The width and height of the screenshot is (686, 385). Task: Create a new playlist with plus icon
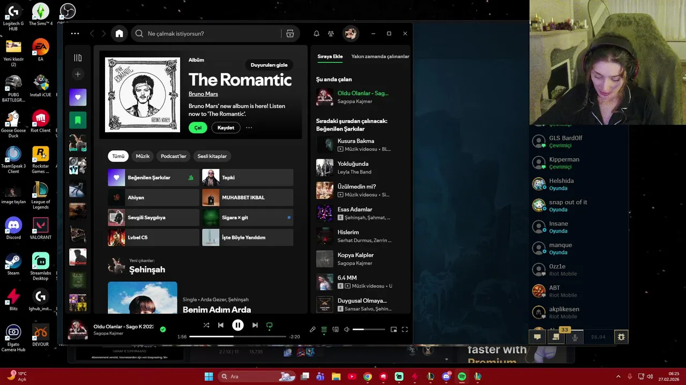78,74
